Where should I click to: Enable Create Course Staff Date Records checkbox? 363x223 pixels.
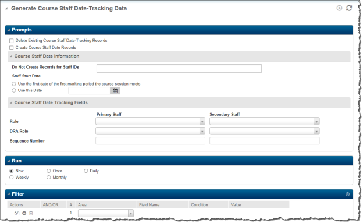[x=12, y=48]
